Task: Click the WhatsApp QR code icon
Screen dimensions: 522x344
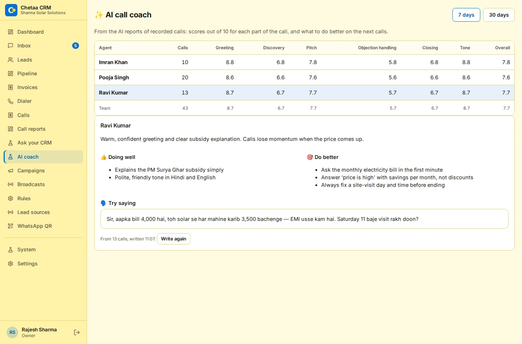Action: [11, 226]
